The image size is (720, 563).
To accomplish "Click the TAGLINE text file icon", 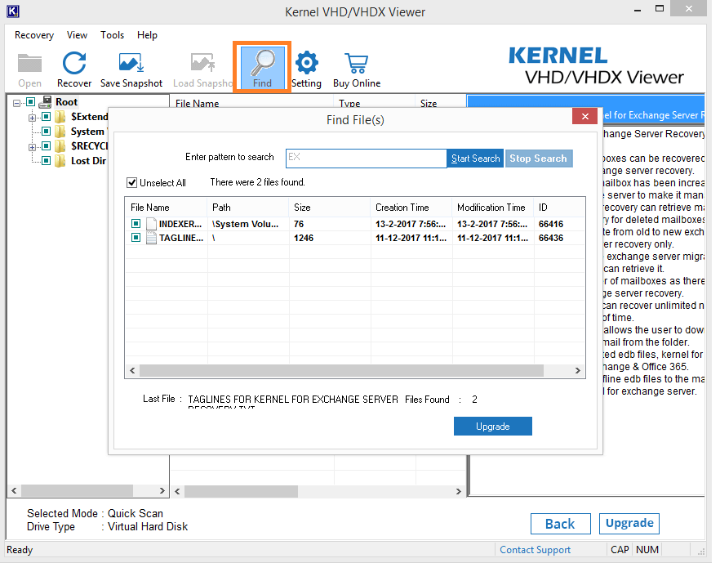I will click(151, 238).
